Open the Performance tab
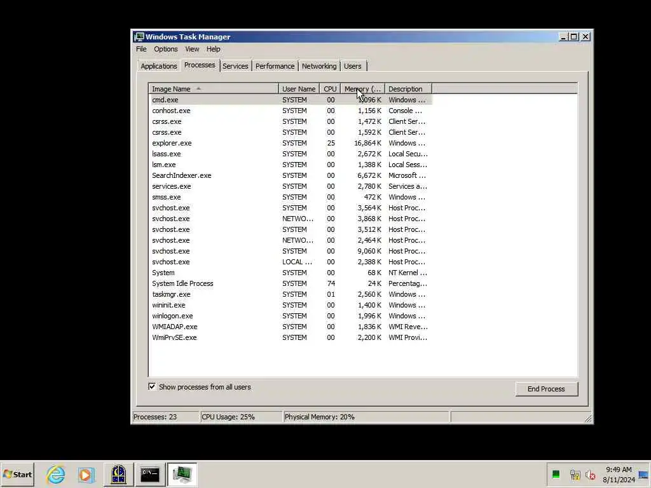Viewport: 651px width, 488px height. click(x=275, y=66)
